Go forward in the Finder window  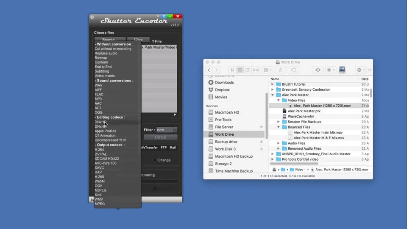217,70
